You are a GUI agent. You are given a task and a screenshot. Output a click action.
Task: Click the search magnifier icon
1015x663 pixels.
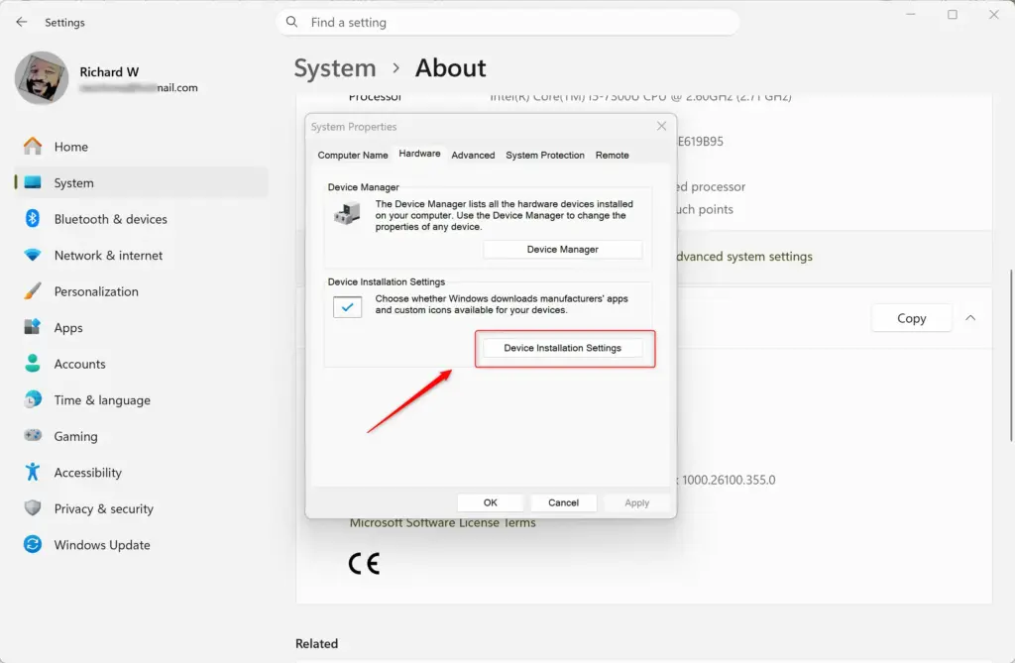[x=292, y=22]
